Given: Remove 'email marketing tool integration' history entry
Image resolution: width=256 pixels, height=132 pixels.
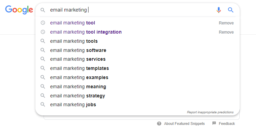Looking at the screenshot, I should click(x=226, y=32).
